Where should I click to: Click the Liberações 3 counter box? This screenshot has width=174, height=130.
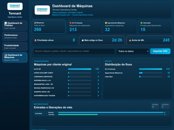pyautogui.click(x=165, y=106)
